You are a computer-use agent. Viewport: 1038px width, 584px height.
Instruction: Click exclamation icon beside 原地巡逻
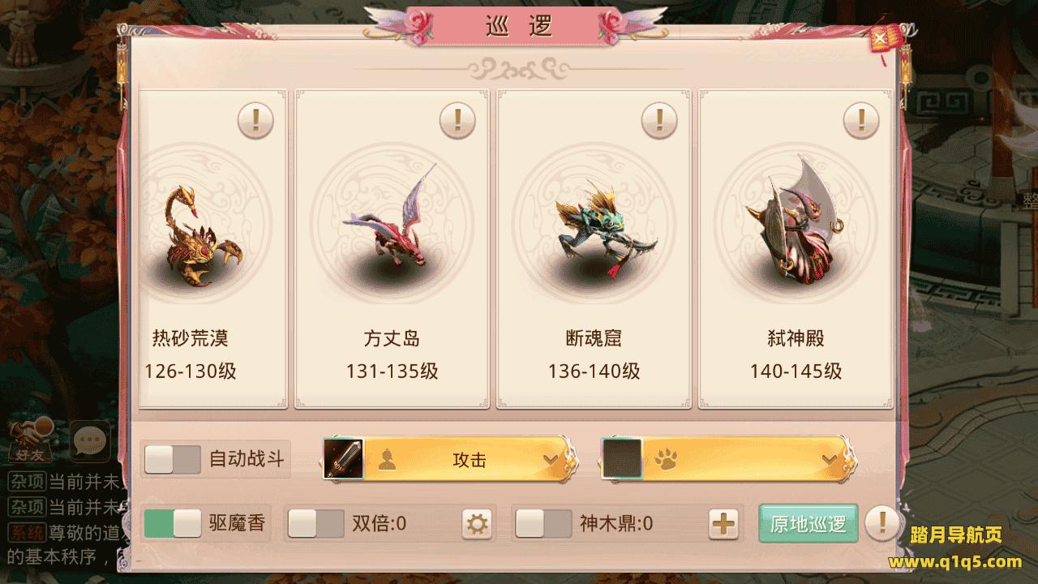click(x=881, y=523)
